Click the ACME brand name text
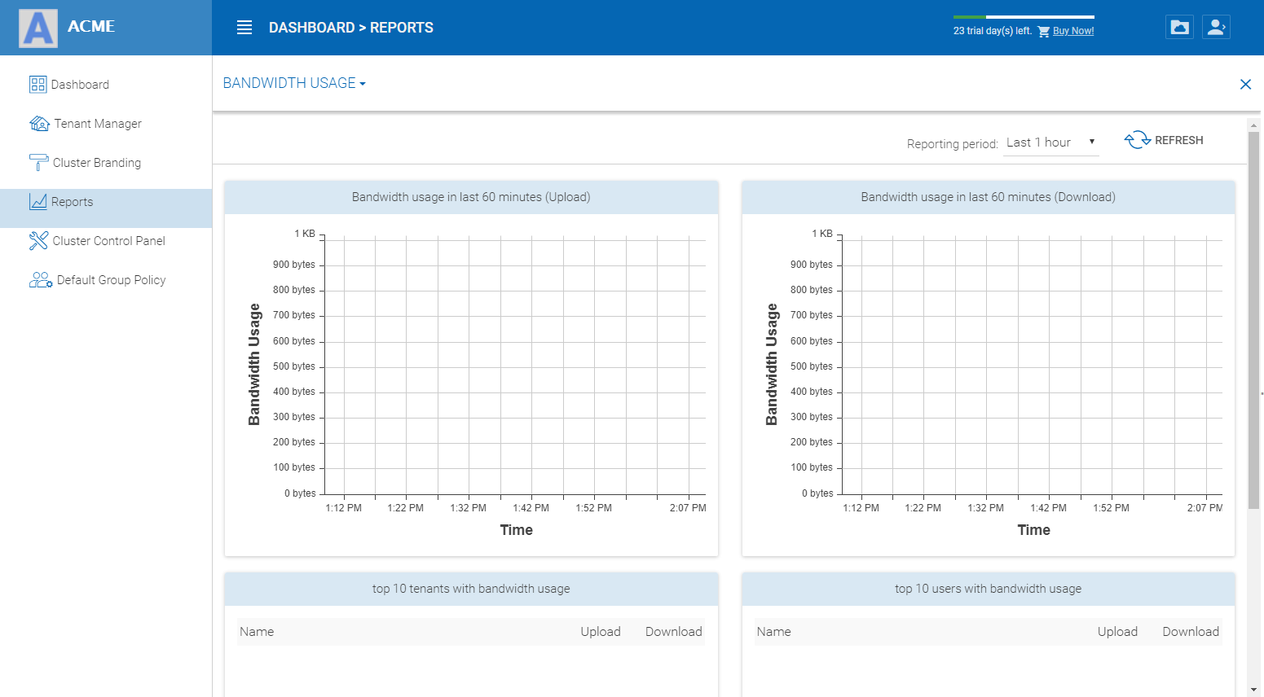 91,27
